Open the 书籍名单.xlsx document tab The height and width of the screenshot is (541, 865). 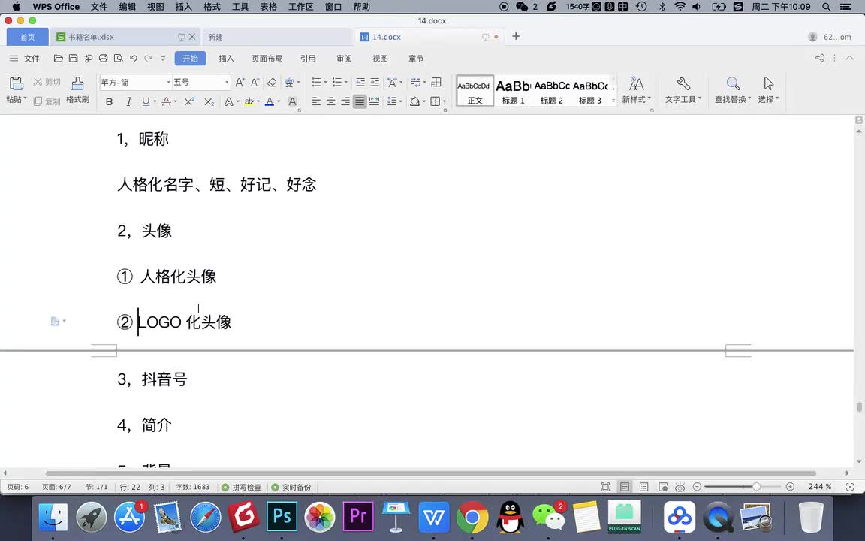[x=124, y=37]
